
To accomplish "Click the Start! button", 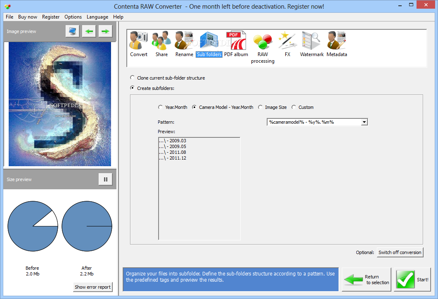I will (x=412, y=280).
